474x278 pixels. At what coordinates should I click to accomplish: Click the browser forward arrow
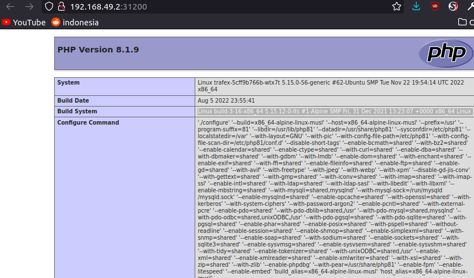pyautogui.click(x=29, y=7)
